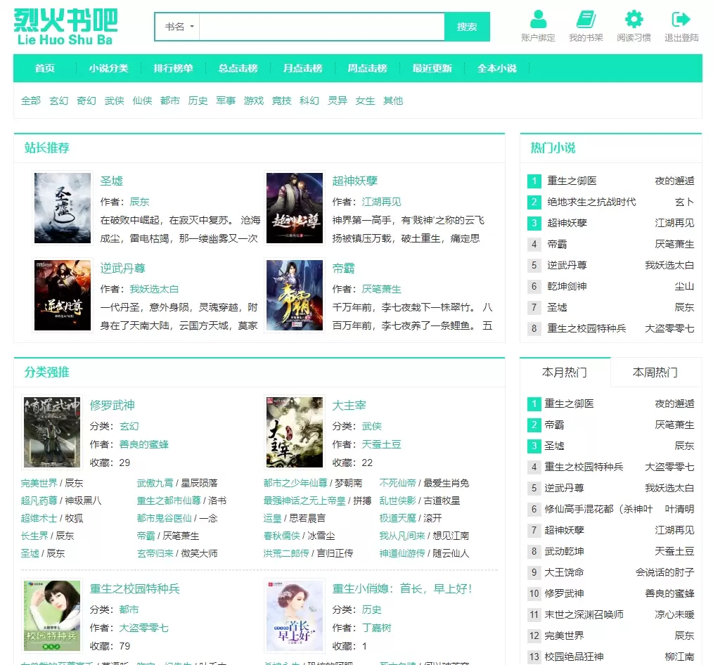Image resolution: width=713 pixels, height=665 pixels.
Task: Open 最近更新 navigation item
Action: [x=432, y=68]
